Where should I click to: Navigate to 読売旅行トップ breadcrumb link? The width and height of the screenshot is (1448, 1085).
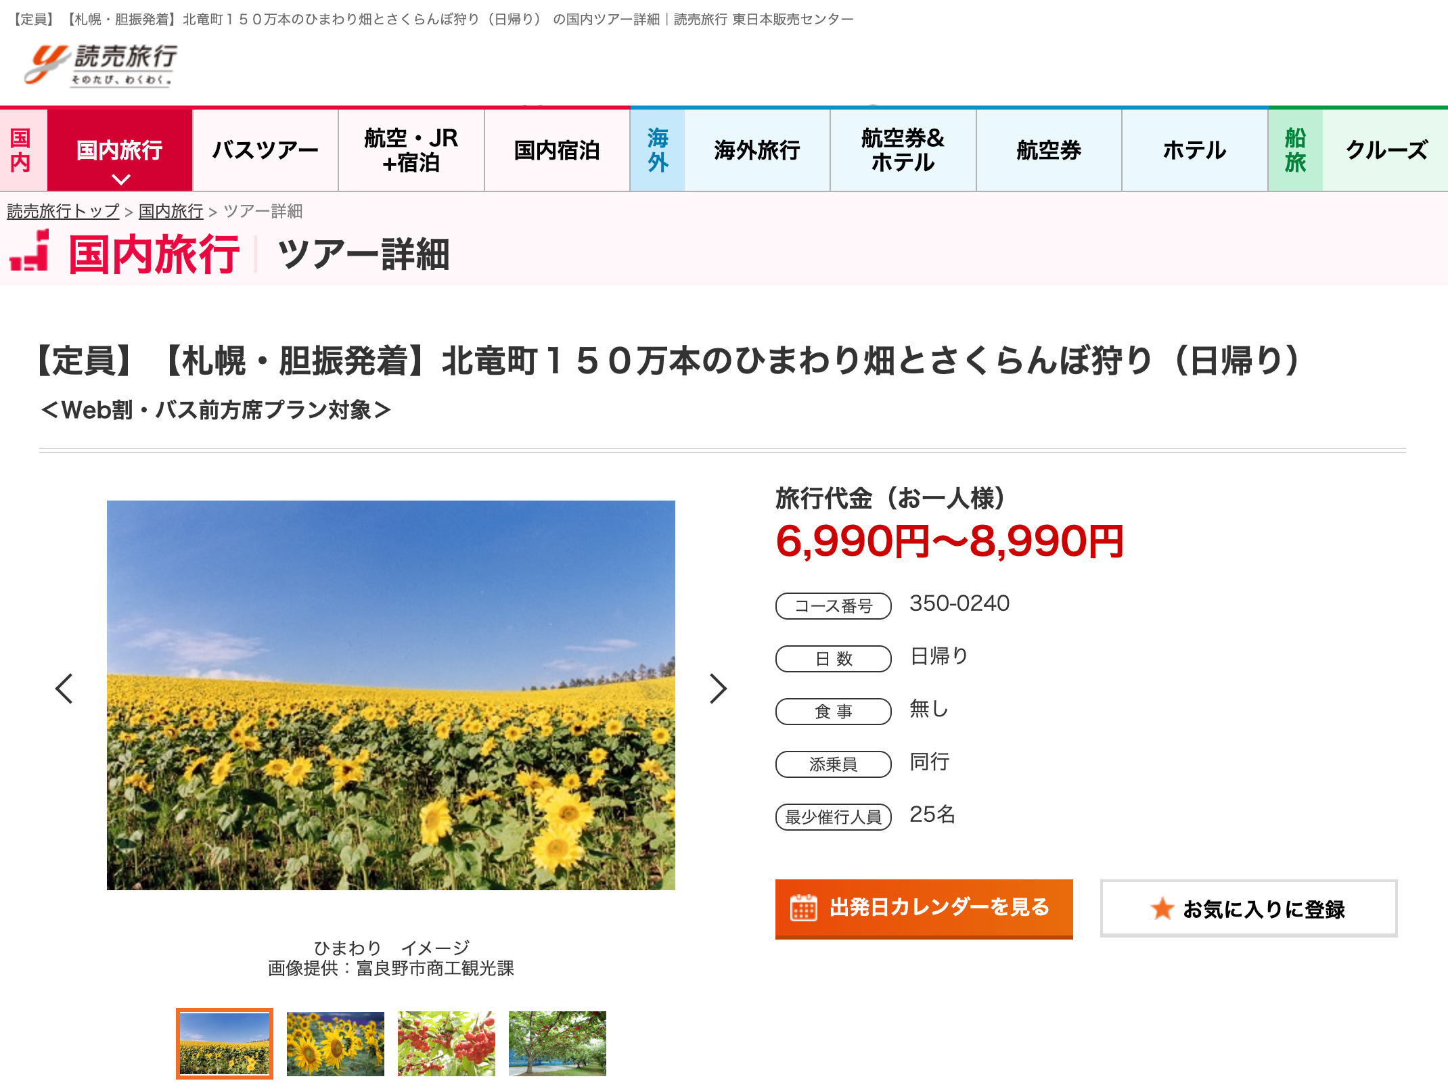pos(63,211)
